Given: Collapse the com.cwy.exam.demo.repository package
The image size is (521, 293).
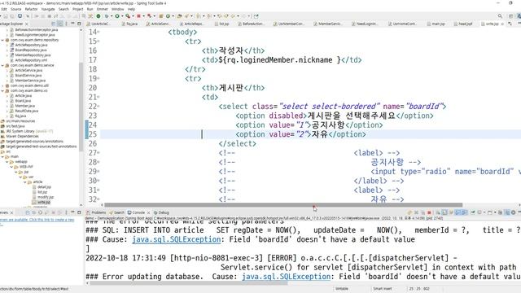Looking at the screenshot, I should (x=2, y=40).
